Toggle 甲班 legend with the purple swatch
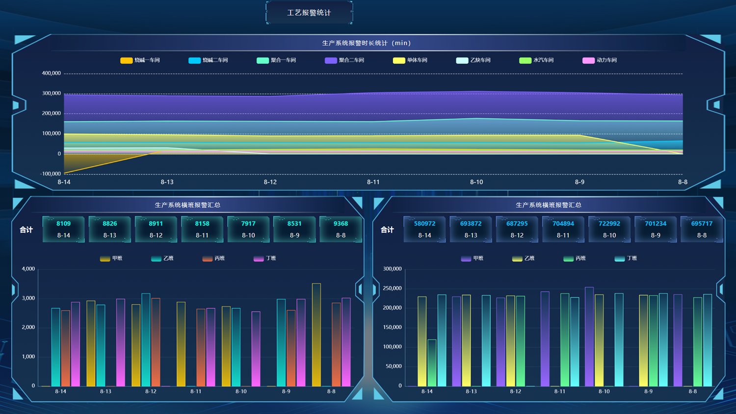 tap(473, 258)
